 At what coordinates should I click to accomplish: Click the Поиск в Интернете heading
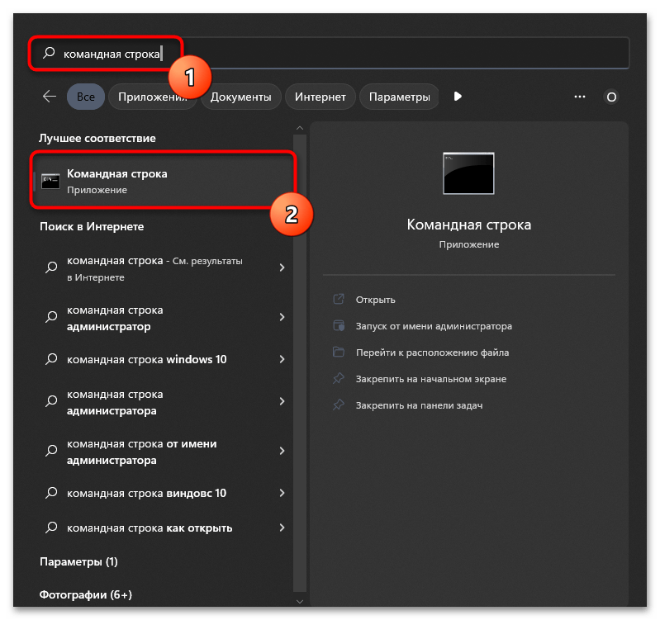tap(92, 226)
